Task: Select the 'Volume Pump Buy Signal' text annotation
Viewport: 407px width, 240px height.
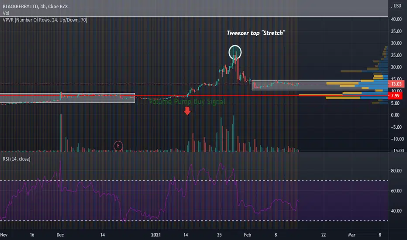Action: 187,102
